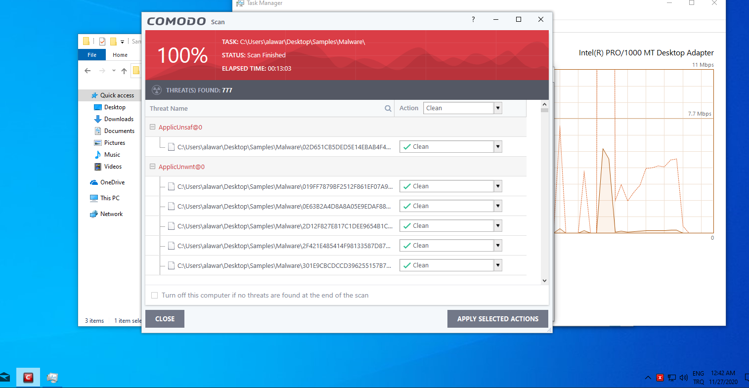749x388 pixels.
Task: Click the search magnifier in Threat Name header
Action: pyautogui.click(x=388, y=109)
